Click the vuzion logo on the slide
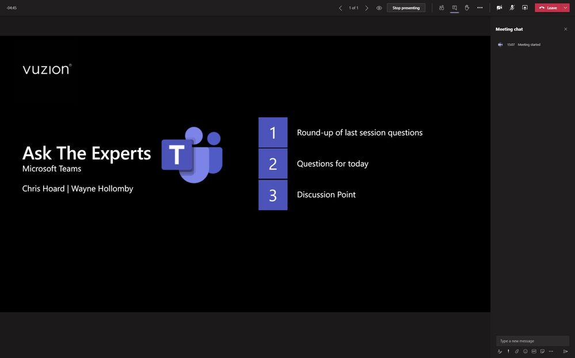 pyautogui.click(x=47, y=69)
